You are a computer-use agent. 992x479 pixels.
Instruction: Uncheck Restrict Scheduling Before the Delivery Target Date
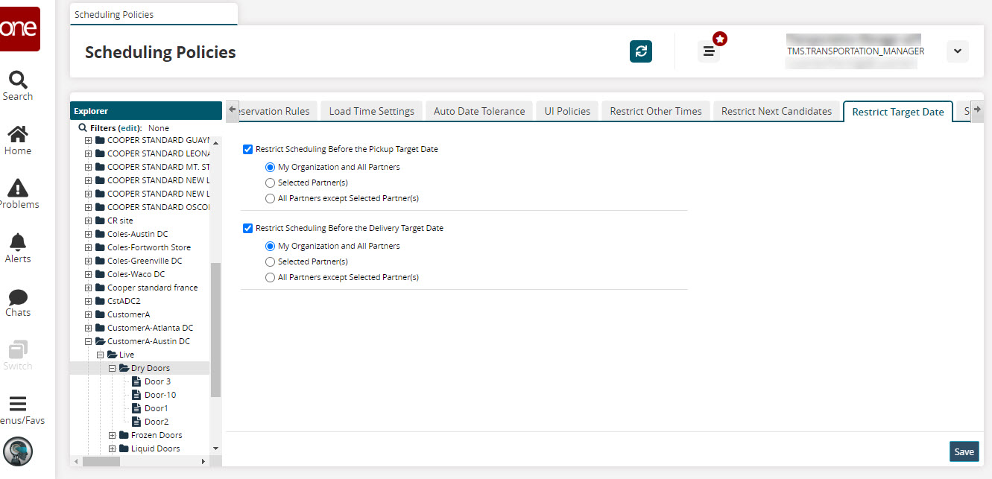(248, 228)
